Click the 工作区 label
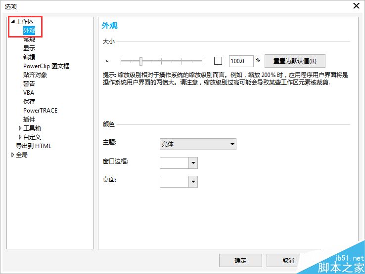 (x=24, y=22)
